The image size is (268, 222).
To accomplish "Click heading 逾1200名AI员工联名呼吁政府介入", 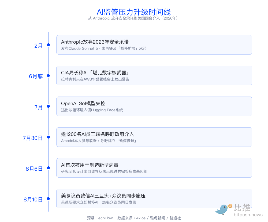I will [98, 134].
